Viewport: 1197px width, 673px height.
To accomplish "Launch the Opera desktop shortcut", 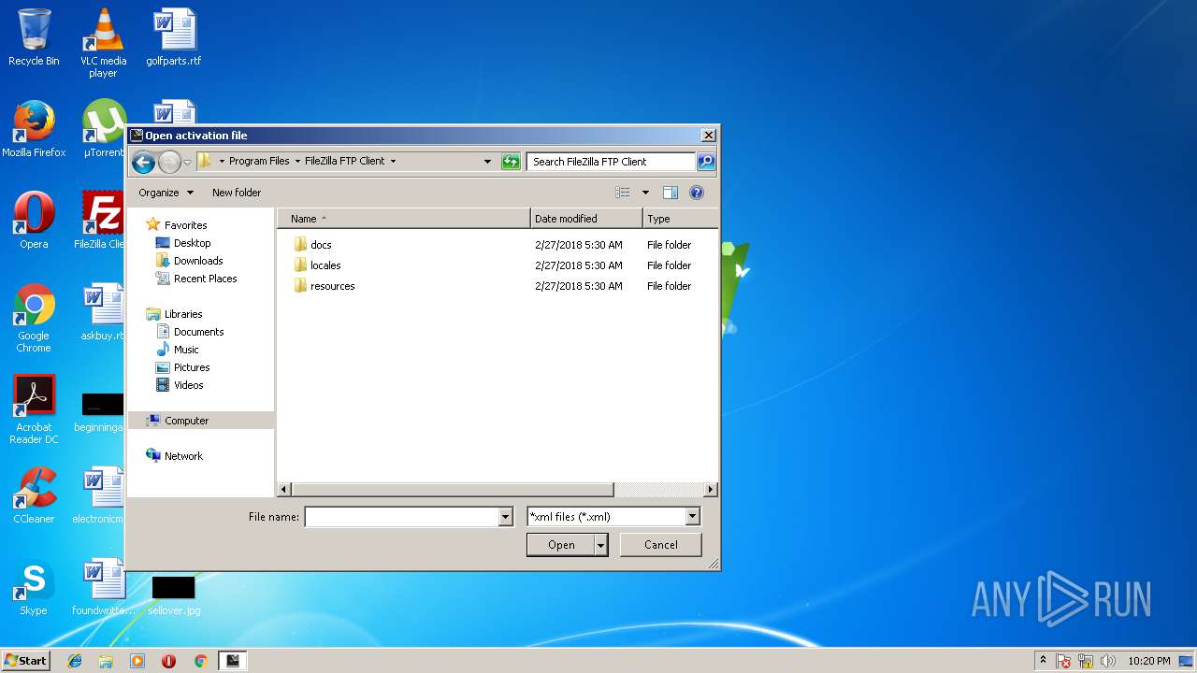I will click(34, 221).
